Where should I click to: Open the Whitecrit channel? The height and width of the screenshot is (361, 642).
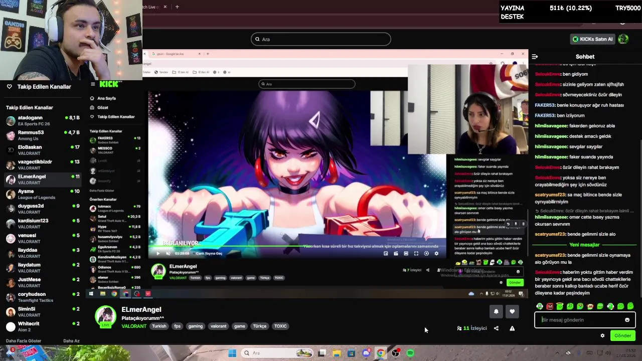43,326
